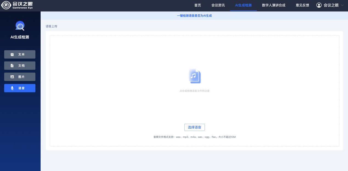Click the AI detection magnifier icon in sidebar
The image size is (348, 171).
20,26
